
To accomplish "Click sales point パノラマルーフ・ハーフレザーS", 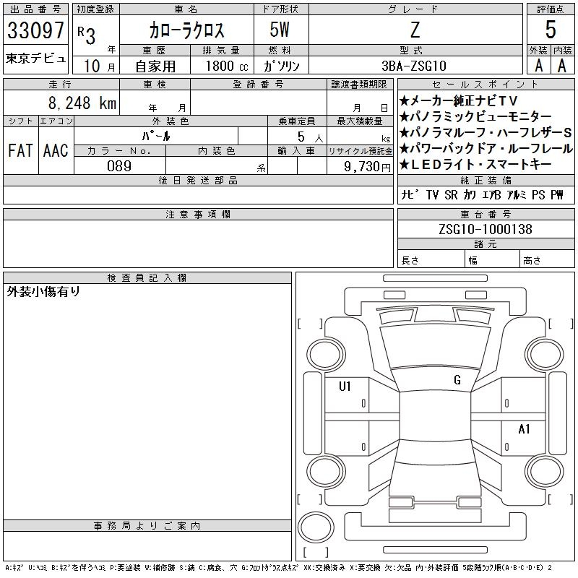I will coord(486,132).
